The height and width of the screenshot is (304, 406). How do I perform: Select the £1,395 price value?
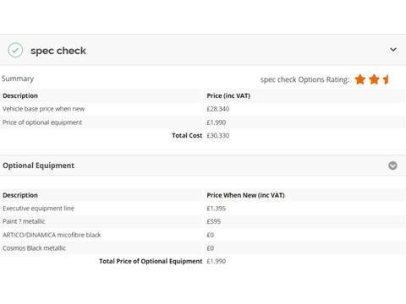(x=217, y=209)
